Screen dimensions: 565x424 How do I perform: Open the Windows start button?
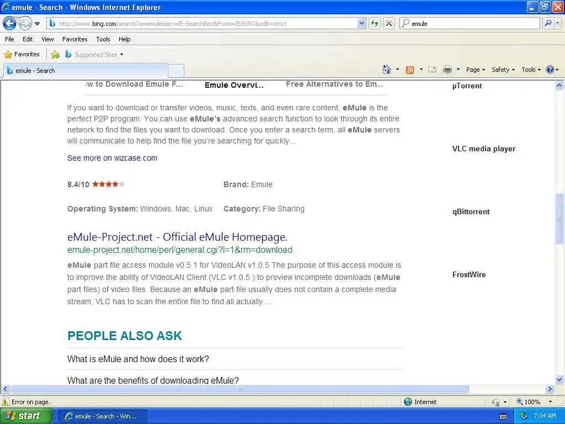pyautogui.click(x=26, y=416)
